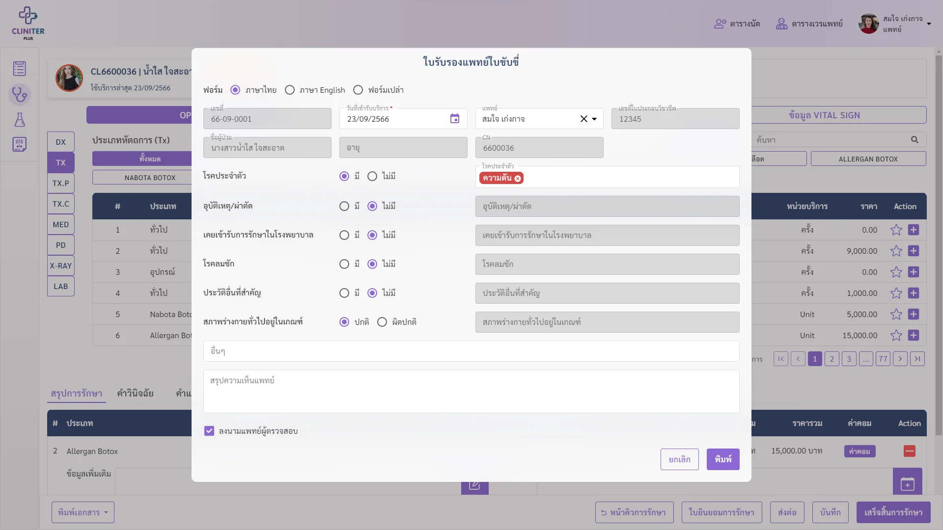Open ตารางนัด appointment schedule
Viewport: 943px width, 530px height.
point(737,24)
